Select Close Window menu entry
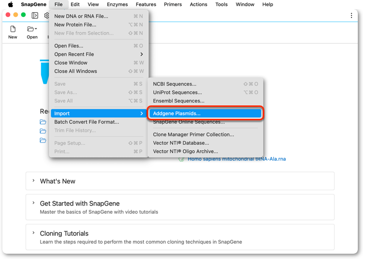Viewport: 366px width, 259px height. (98, 63)
